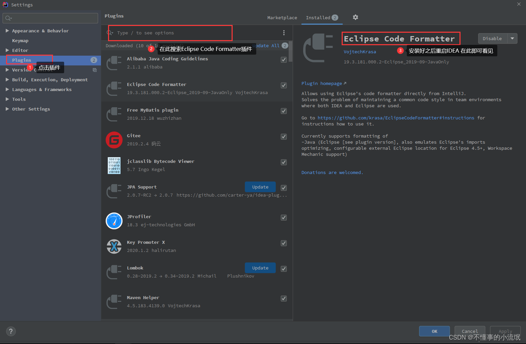Click IntelliJ IDEA icon in title bar
Viewport: 526px width, 344px height.
pyautogui.click(x=5, y=4)
